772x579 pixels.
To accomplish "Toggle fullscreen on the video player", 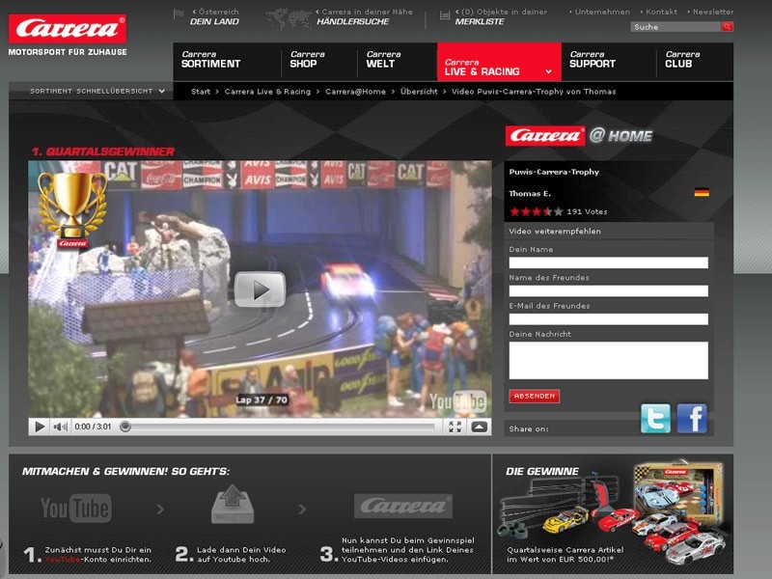I will pyautogui.click(x=455, y=427).
